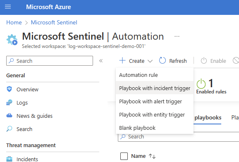Click the Refresh button
This screenshot has width=239, height=162.
(173, 61)
